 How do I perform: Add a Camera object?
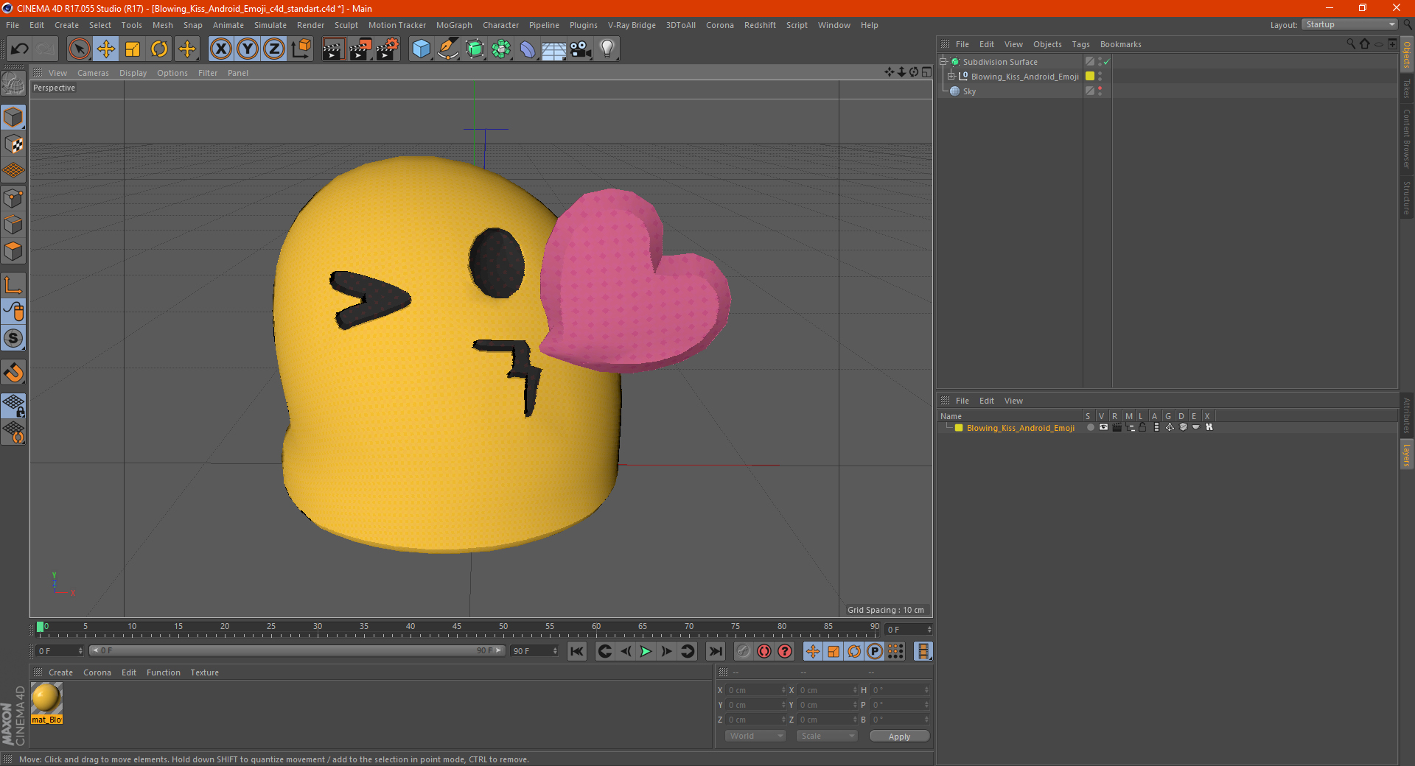pyautogui.click(x=581, y=49)
